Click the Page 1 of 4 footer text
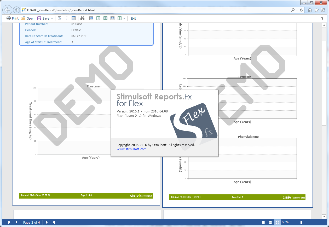The width and height of the screenshot is (329, 227). 86,195
